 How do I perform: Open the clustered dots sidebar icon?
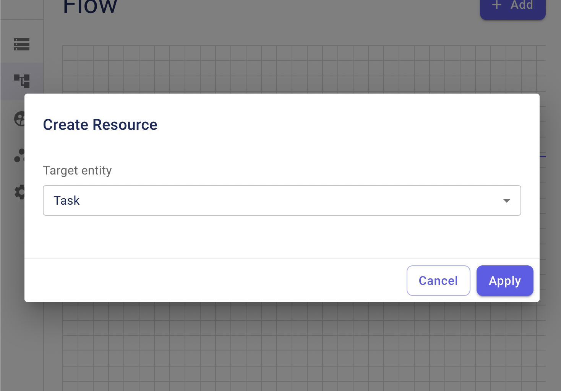[19, 156]
